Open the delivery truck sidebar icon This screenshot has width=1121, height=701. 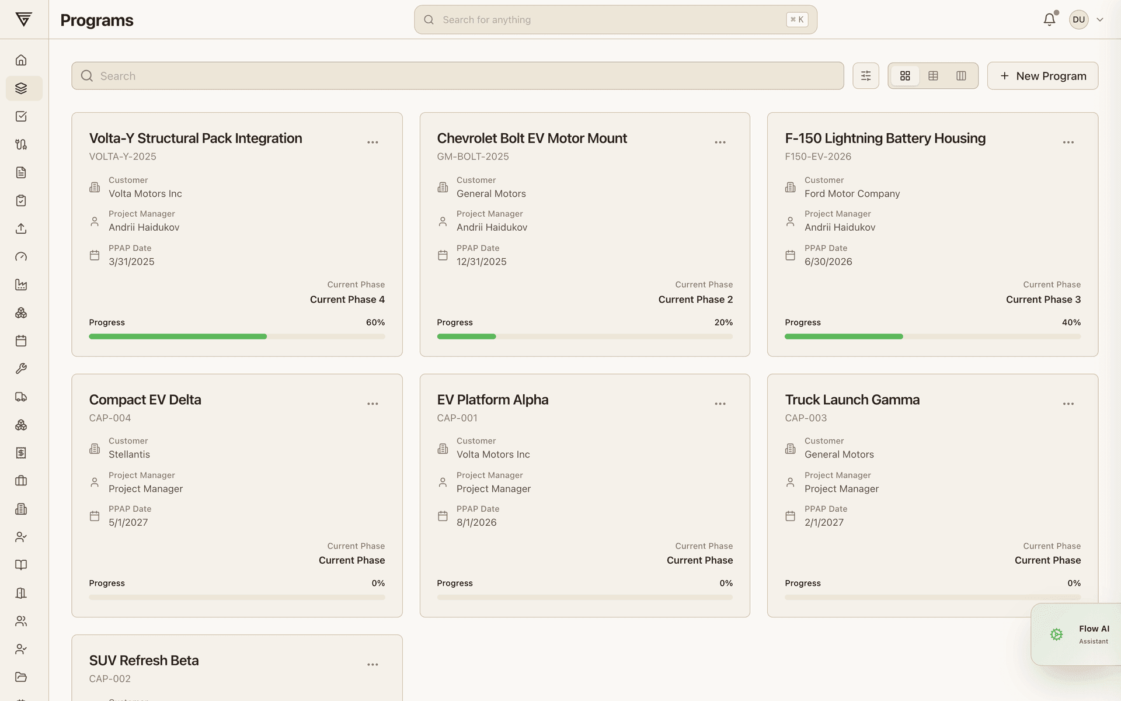pyautogui.click(x=21, y=397)
